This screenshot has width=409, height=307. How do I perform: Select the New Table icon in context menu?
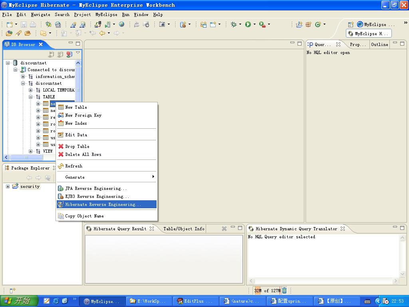point(61,107)
